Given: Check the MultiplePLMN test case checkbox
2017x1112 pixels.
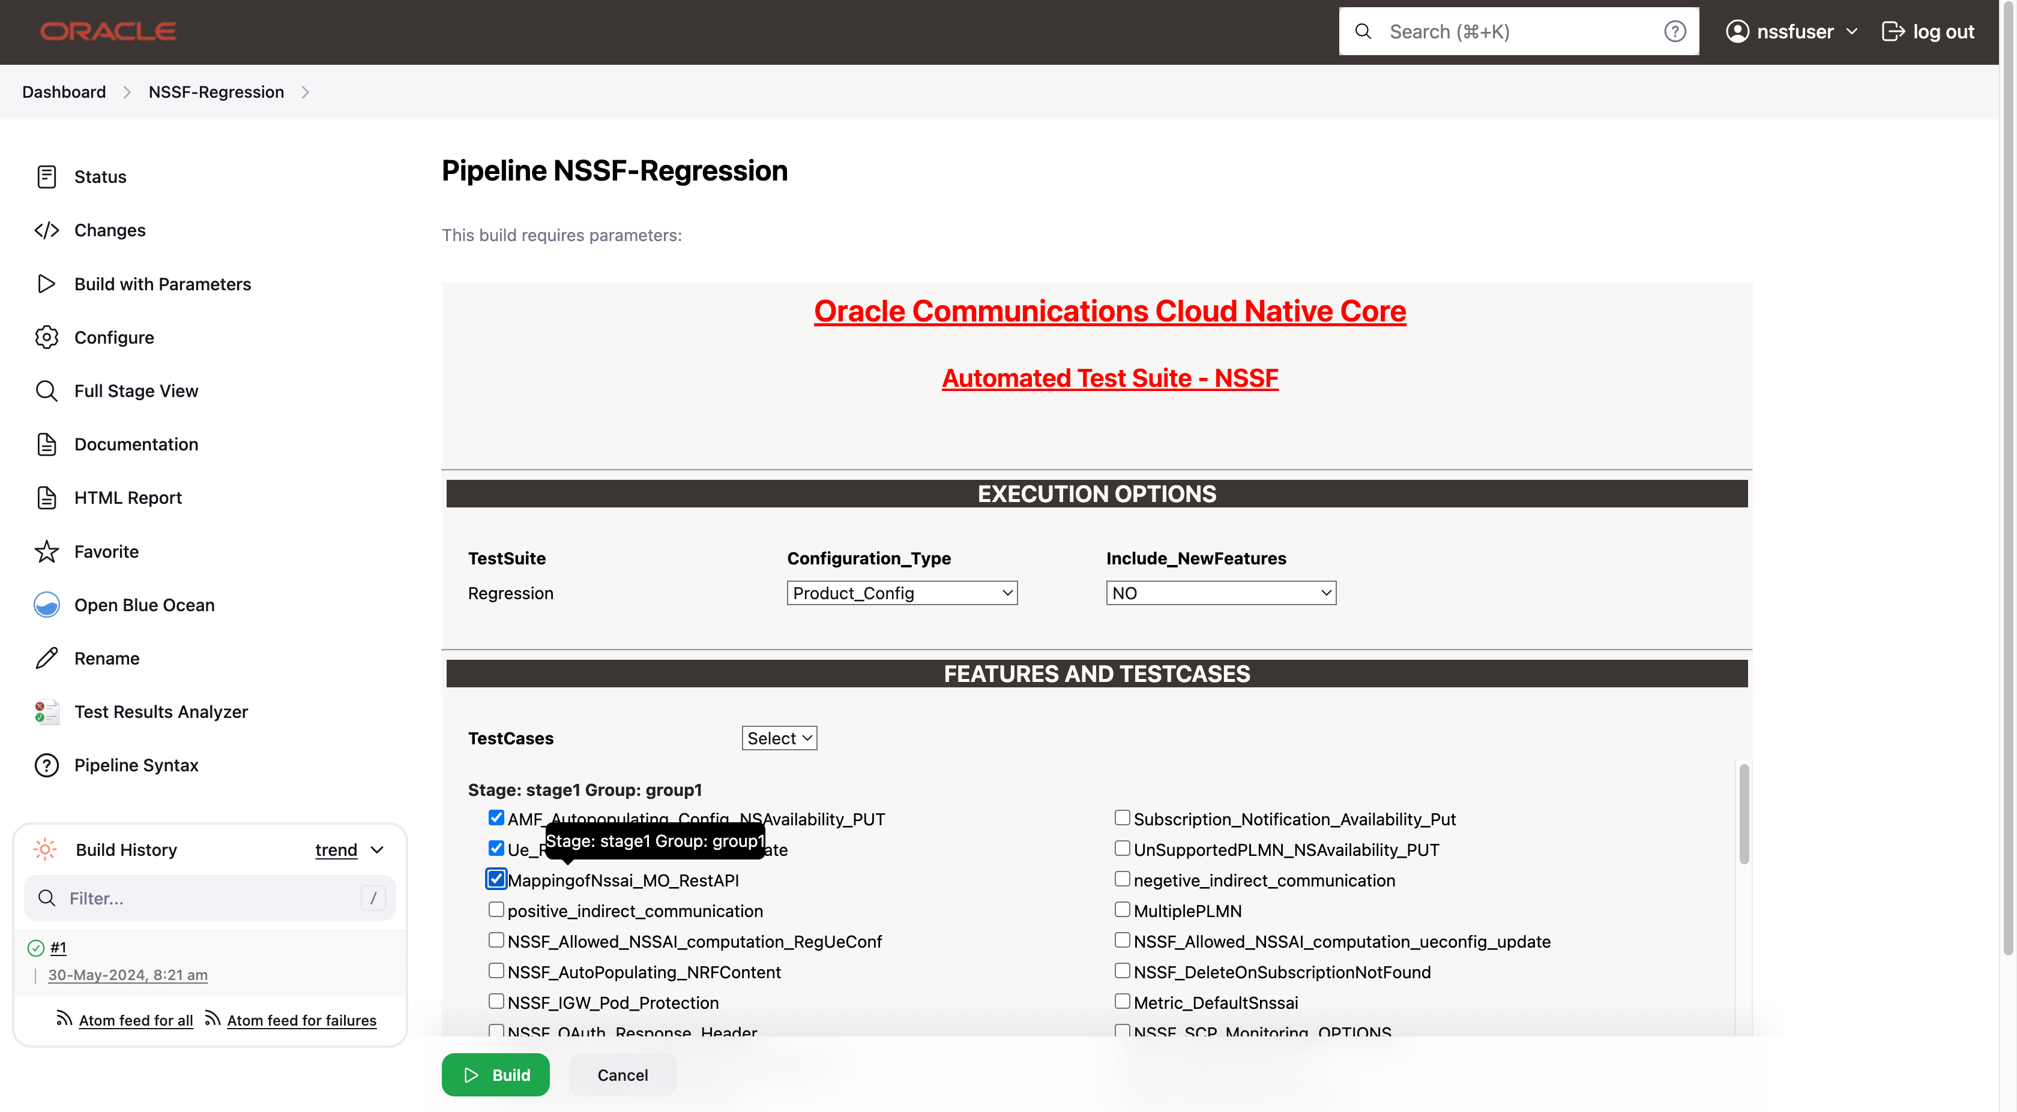Looking at the screenshot, I should pos(1122,909).
